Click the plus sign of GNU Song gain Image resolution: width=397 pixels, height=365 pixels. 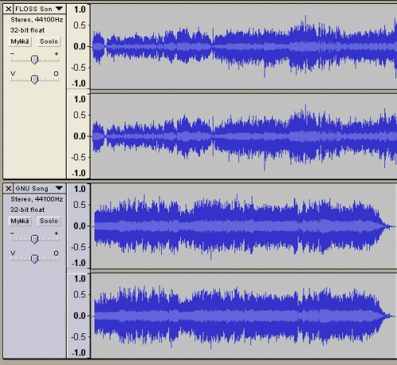coord(56,233)
